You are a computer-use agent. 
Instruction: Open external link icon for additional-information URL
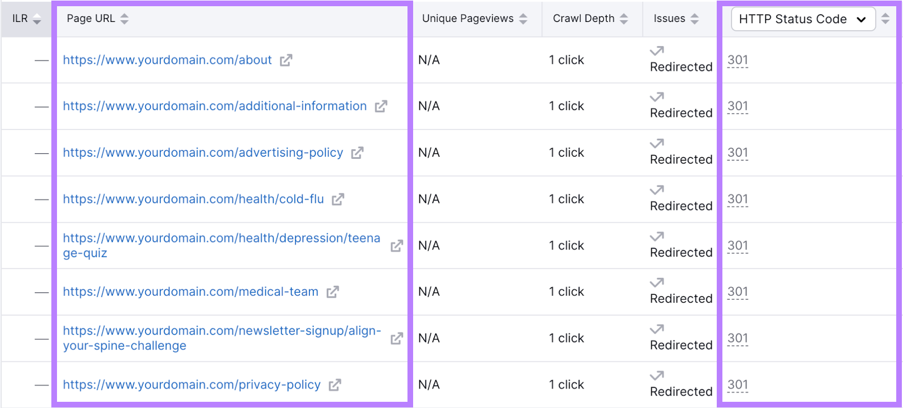pyautogui.click(x=381, y=107)
